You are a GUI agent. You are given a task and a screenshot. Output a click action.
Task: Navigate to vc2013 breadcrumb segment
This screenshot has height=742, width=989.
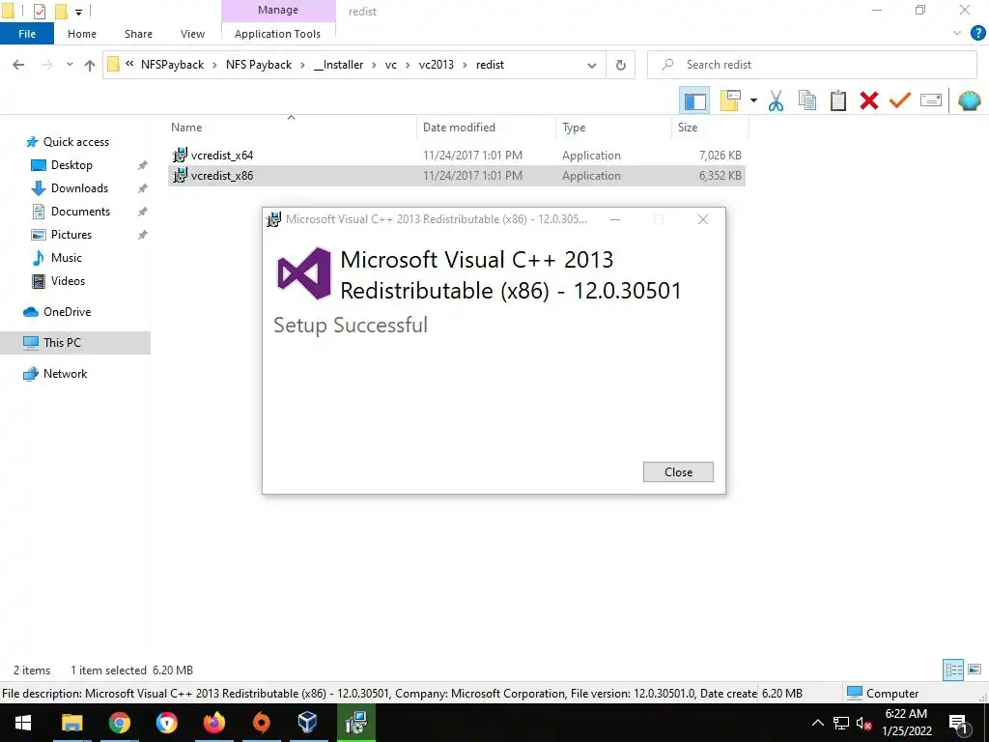click(x=436, y=65)
